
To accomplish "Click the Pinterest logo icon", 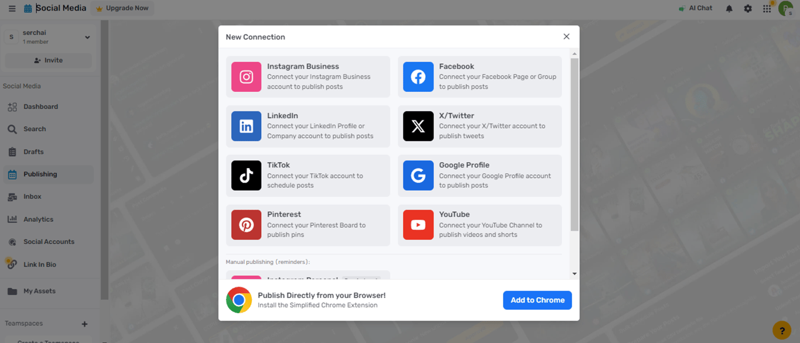I will click(x=246, y=225).
